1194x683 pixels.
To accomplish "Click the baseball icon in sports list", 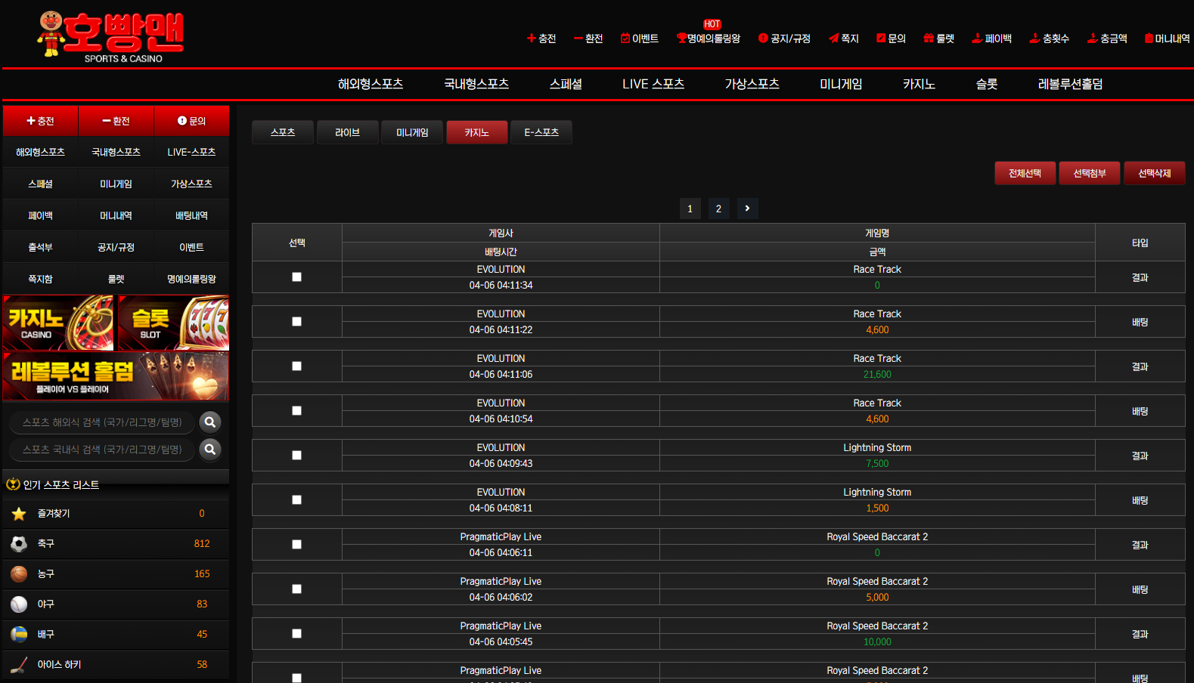I will [x=19, y=604].
